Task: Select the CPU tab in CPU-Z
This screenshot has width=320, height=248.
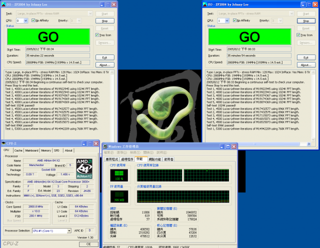Action: (6, 150)
